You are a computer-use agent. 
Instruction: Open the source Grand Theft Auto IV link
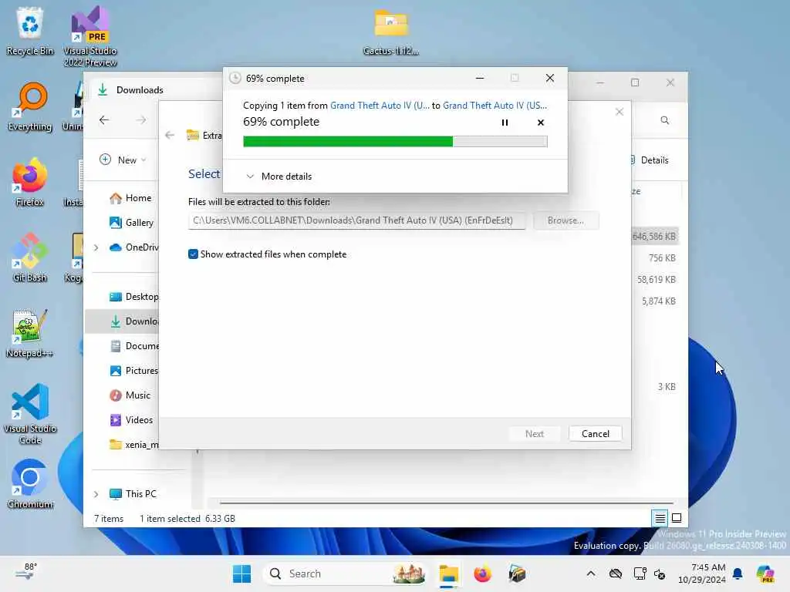pyautogui.click(x=380, y=105)
